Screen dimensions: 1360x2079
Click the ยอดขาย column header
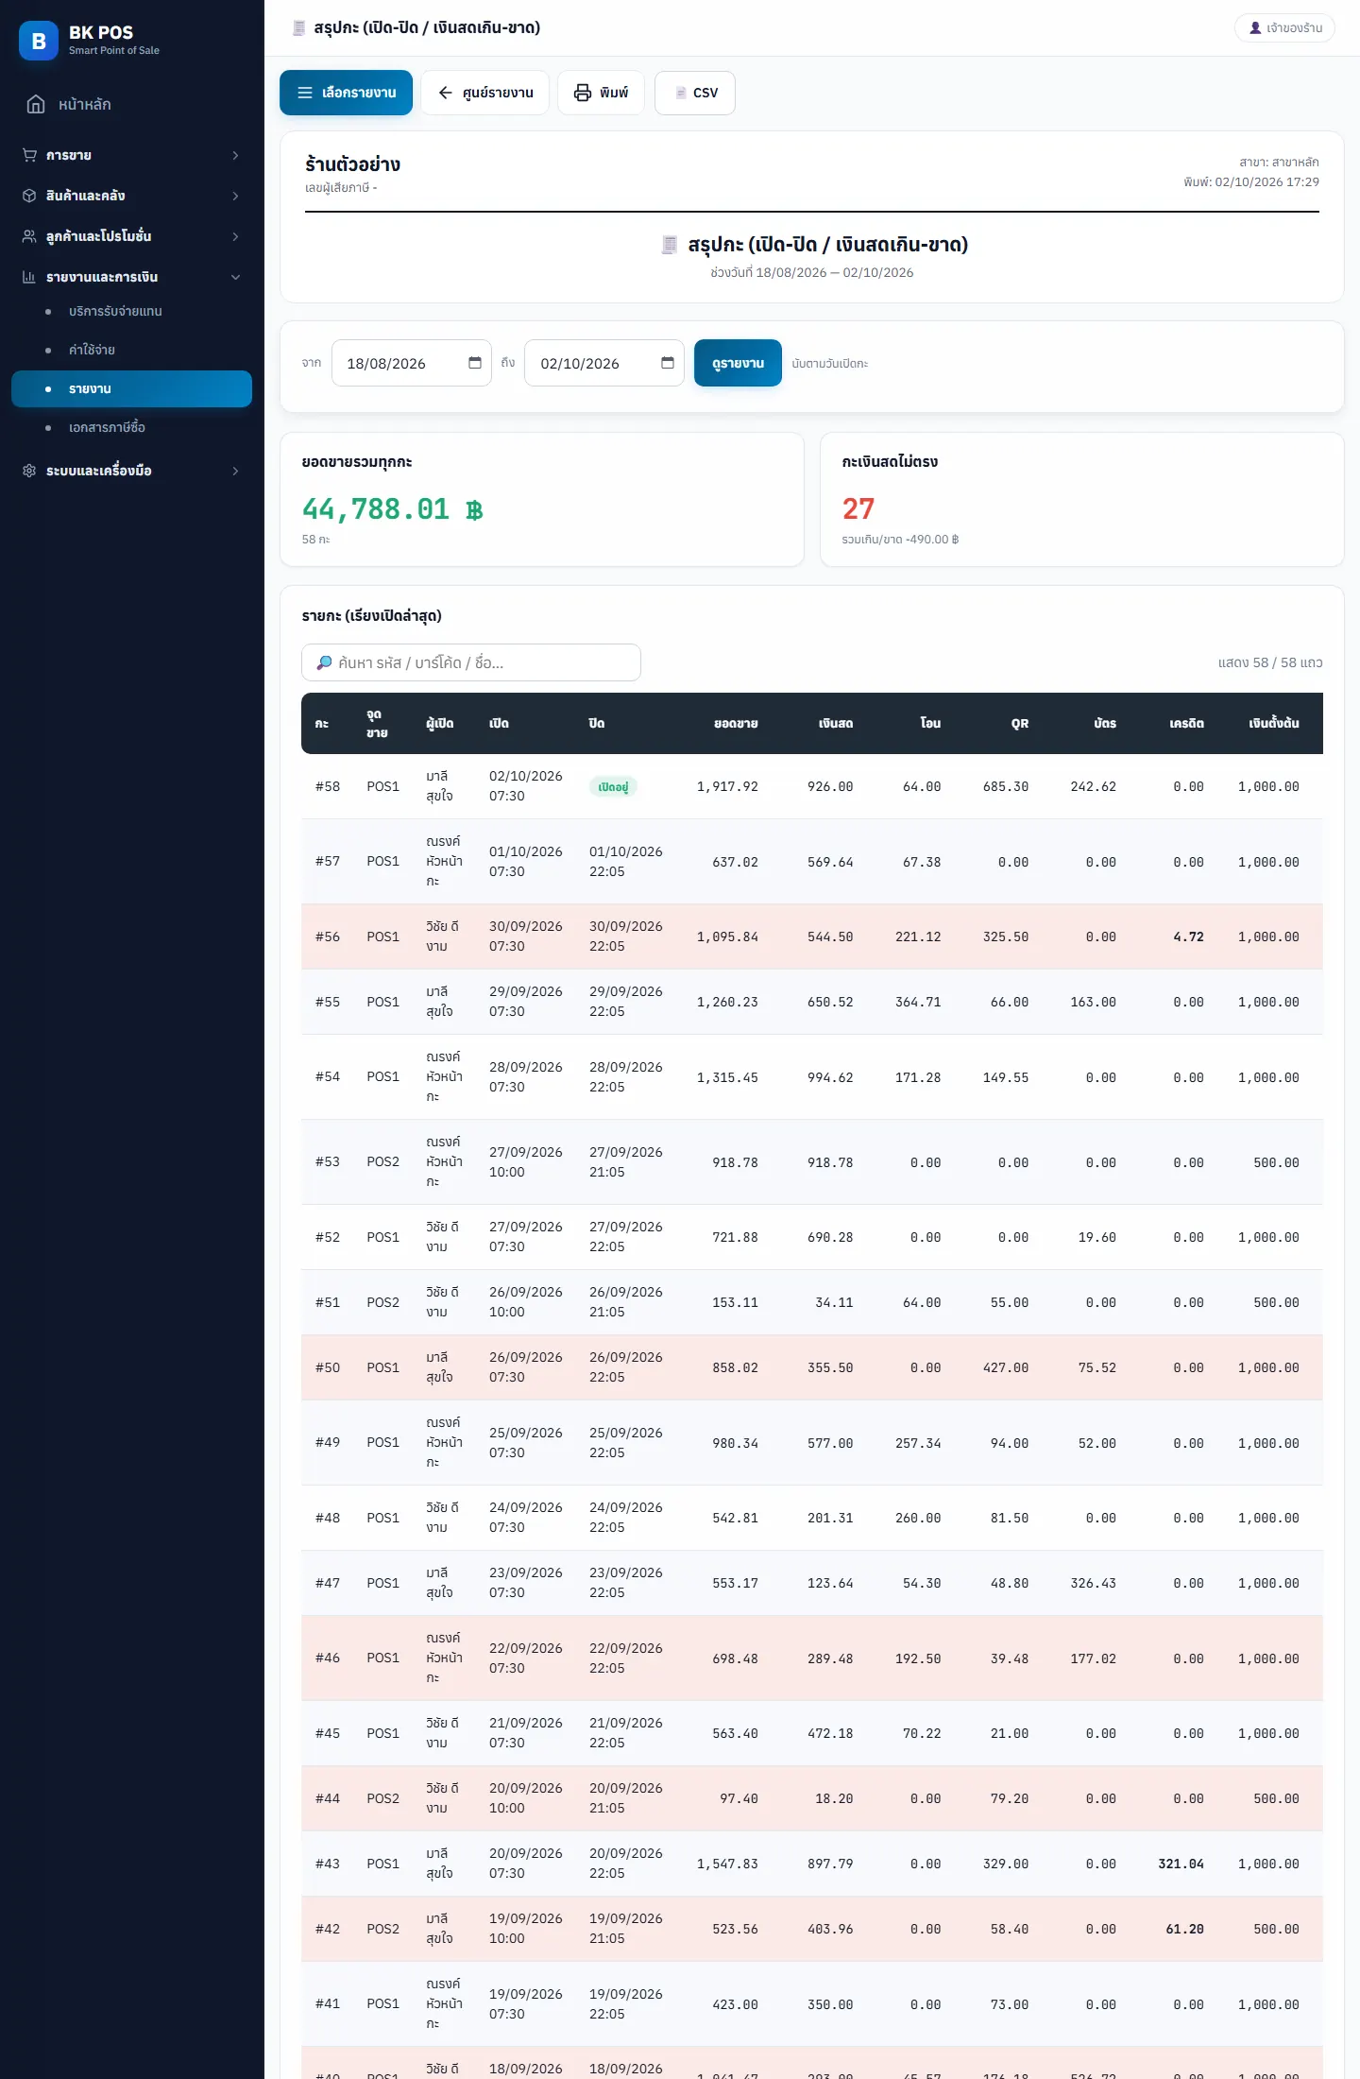[736, 723]
